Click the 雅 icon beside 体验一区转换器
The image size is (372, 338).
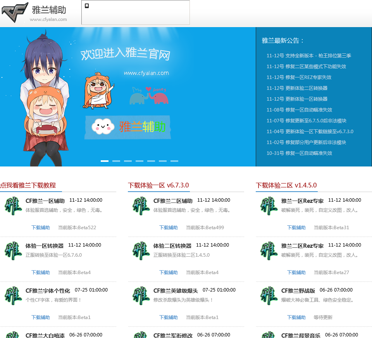click(13, 251)
